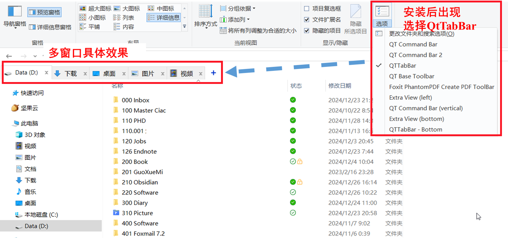Viewport: 508px width, 238px height.
Task: Enable item check boxes (项目复选框)
Action: click(323, 9)
